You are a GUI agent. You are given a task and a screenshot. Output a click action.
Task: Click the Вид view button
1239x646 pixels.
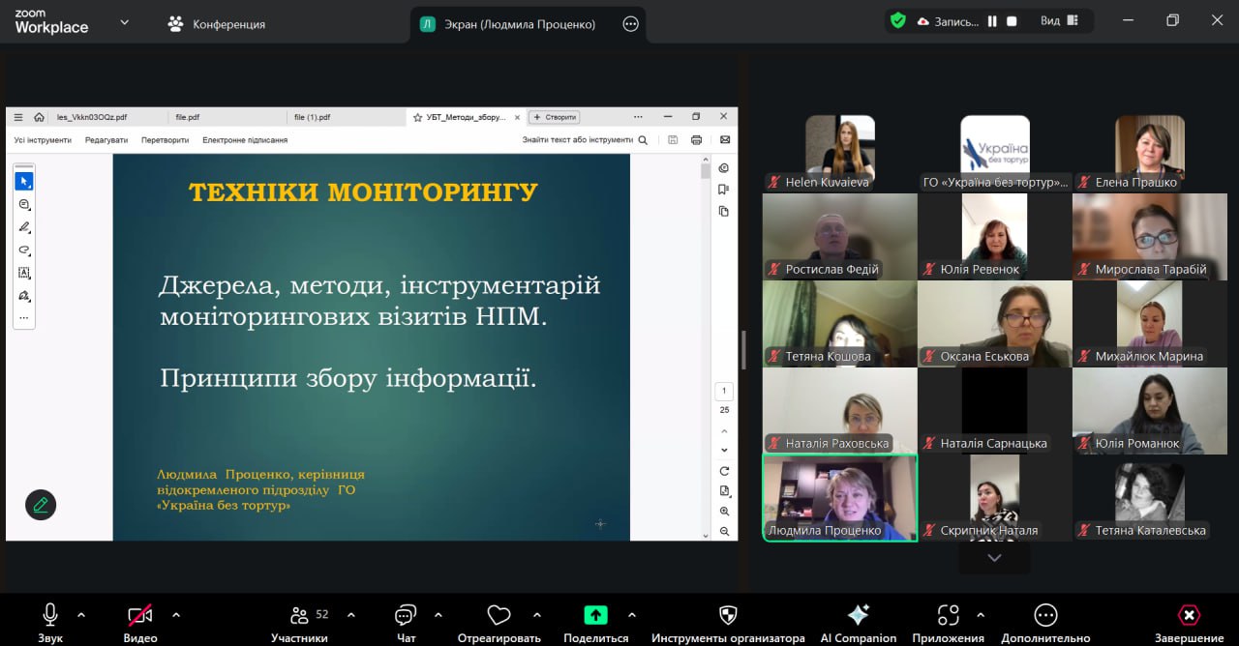pos(1059,21)
